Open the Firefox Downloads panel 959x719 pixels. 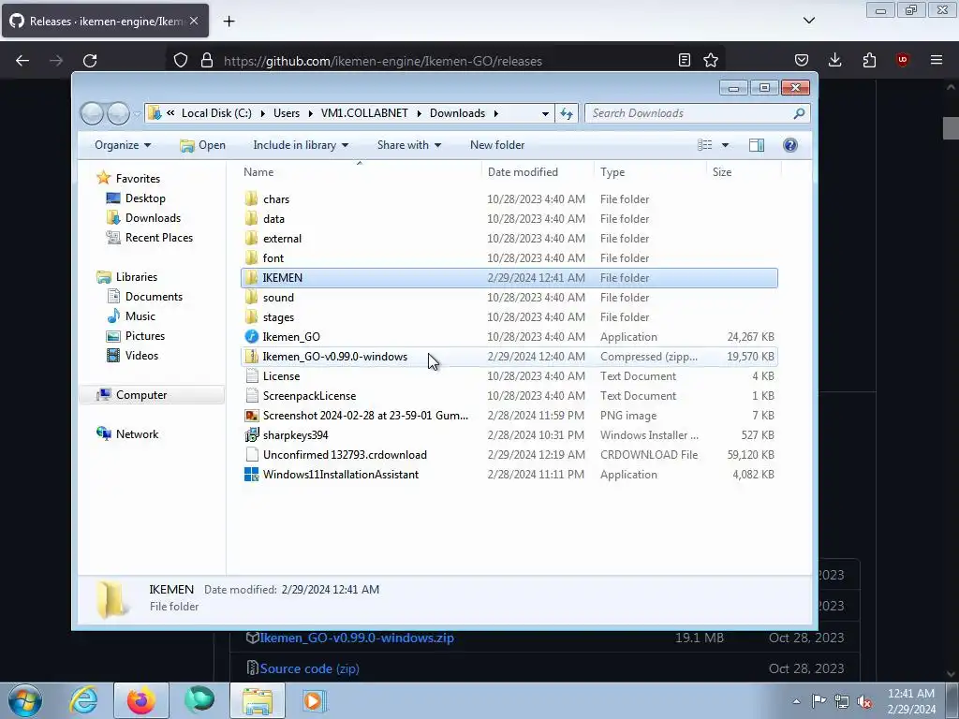tap(834, 60)
